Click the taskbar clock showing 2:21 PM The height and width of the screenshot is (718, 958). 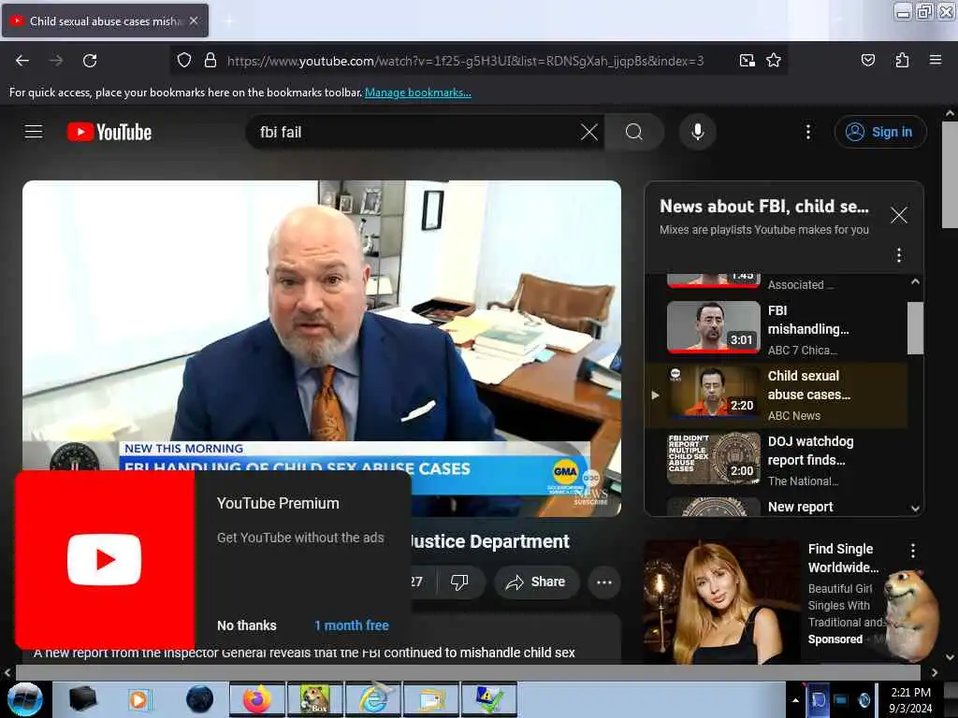[x=910, y=699]
